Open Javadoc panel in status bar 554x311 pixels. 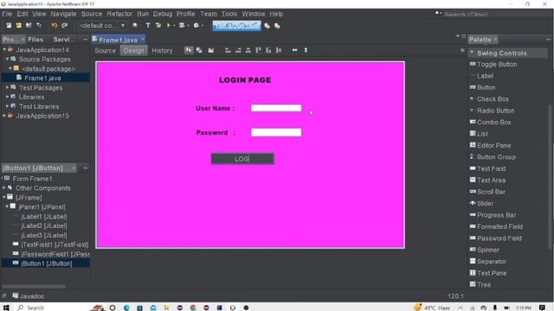click(29, 296)
